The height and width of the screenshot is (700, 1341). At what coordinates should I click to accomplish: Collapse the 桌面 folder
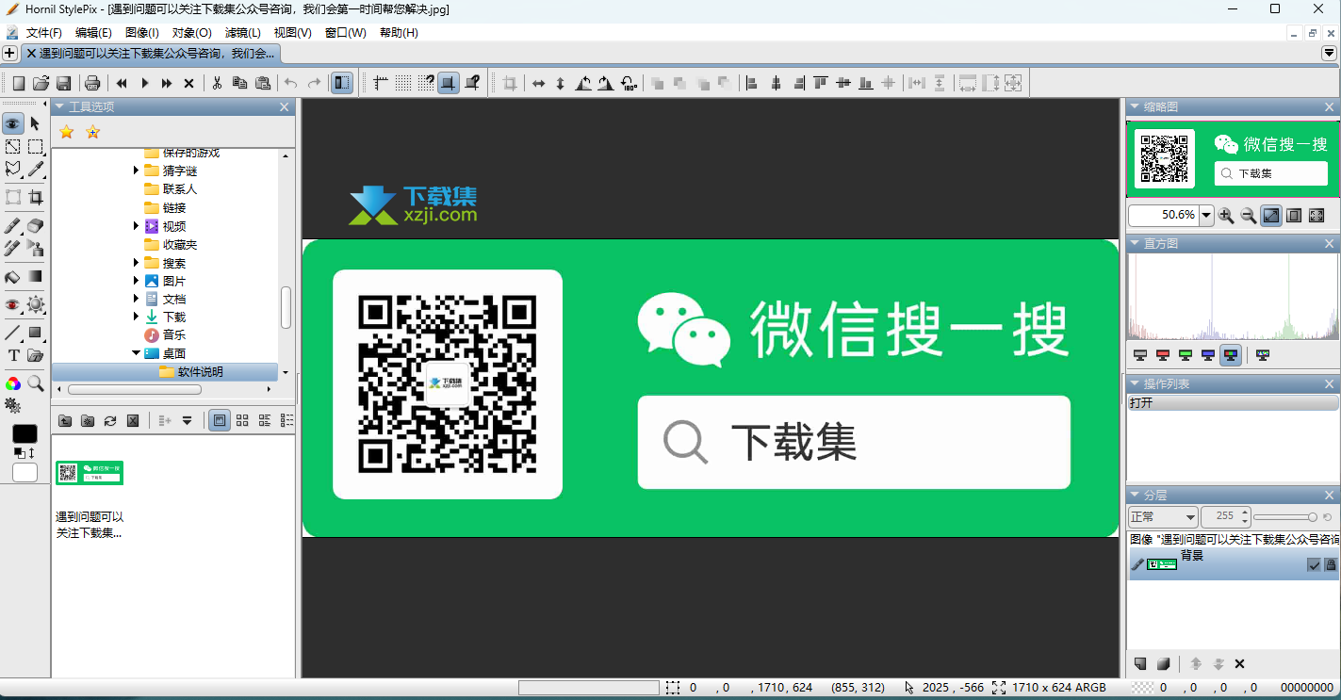point(136,353)
